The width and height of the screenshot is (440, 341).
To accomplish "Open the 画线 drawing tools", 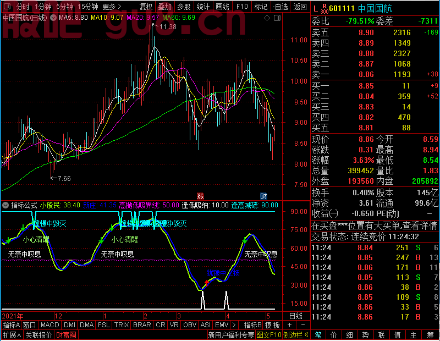I will 222,7.
